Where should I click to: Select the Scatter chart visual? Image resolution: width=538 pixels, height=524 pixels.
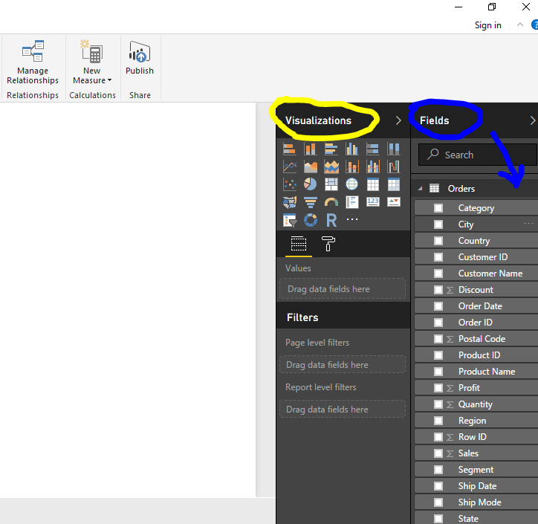(290, 184)
